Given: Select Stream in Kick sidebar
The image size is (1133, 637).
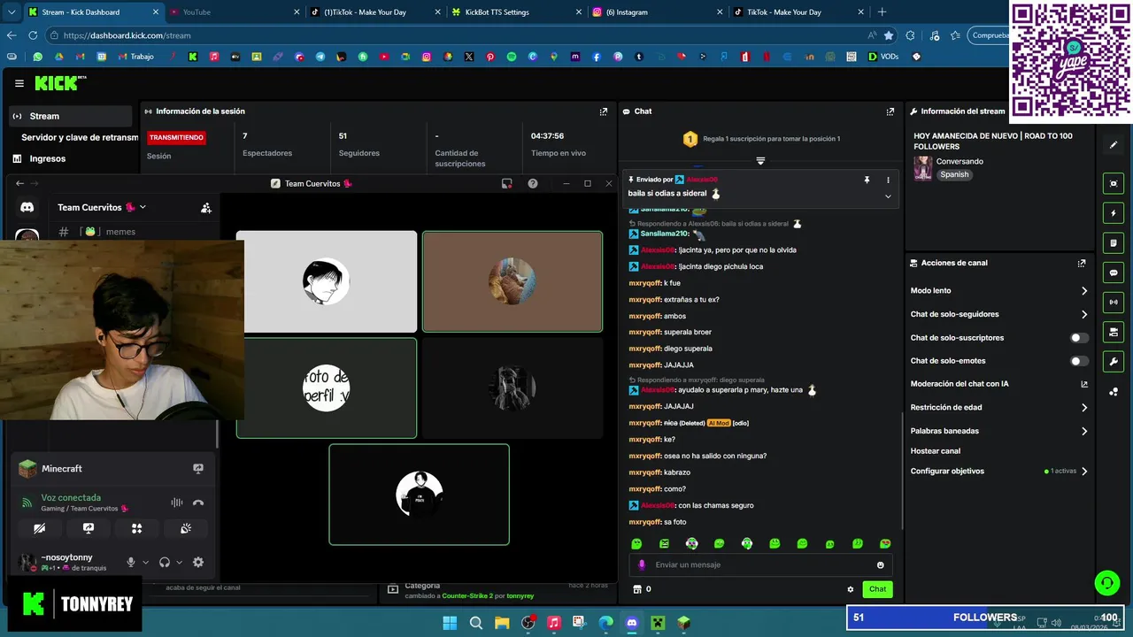Looking at the screenshot, I should [70, 116].
